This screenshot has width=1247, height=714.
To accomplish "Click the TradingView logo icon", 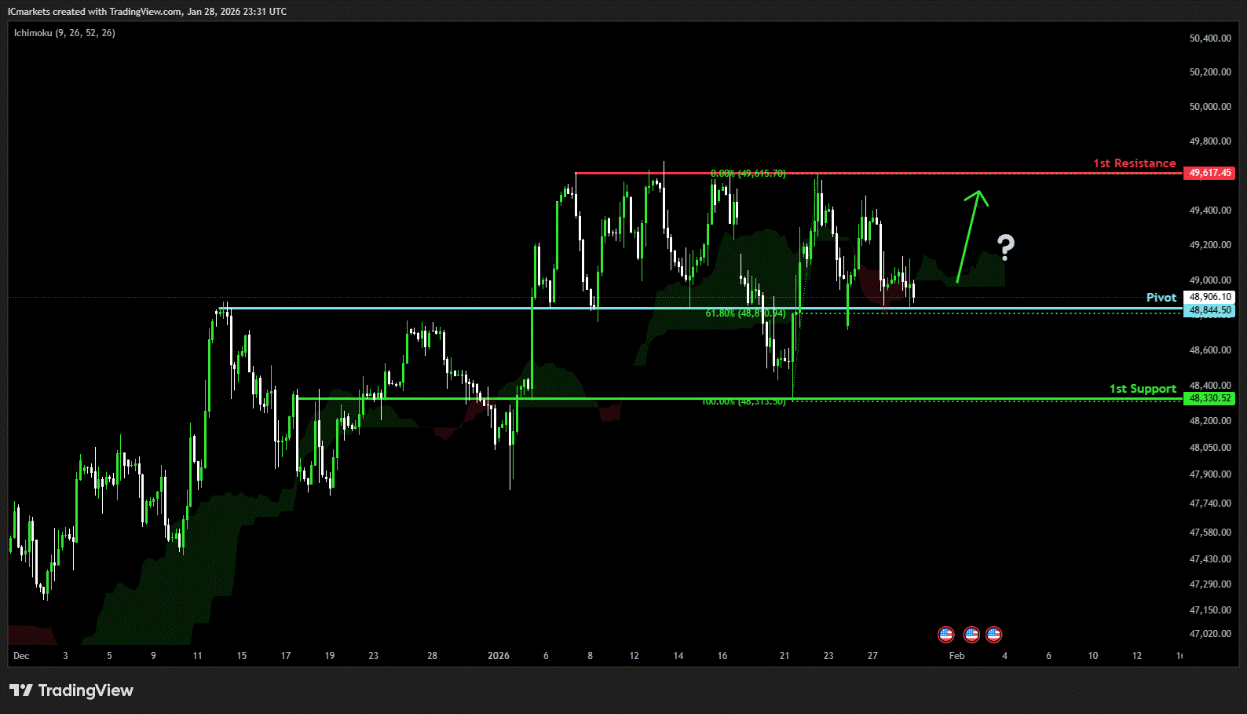I will pyautogui.click(x=21, y=690).
